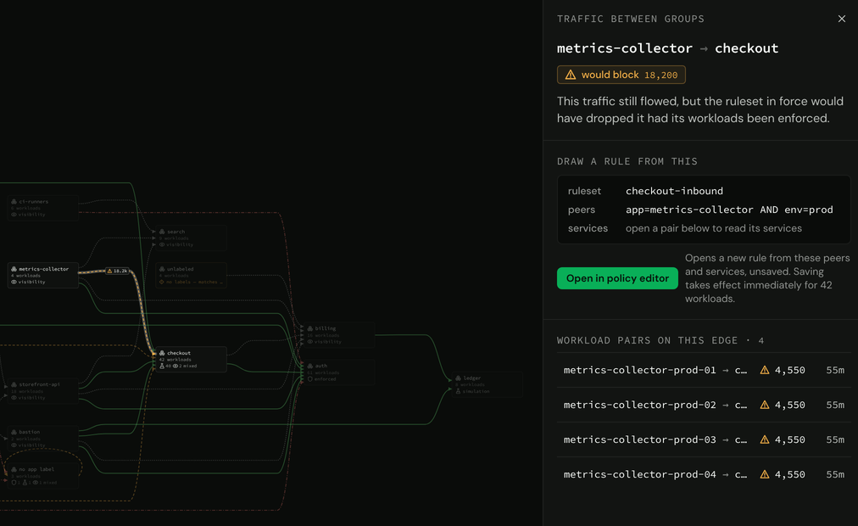Open metrics-collector-prod-01 workload pair row
858x526 pixels.
coord(704,370)
